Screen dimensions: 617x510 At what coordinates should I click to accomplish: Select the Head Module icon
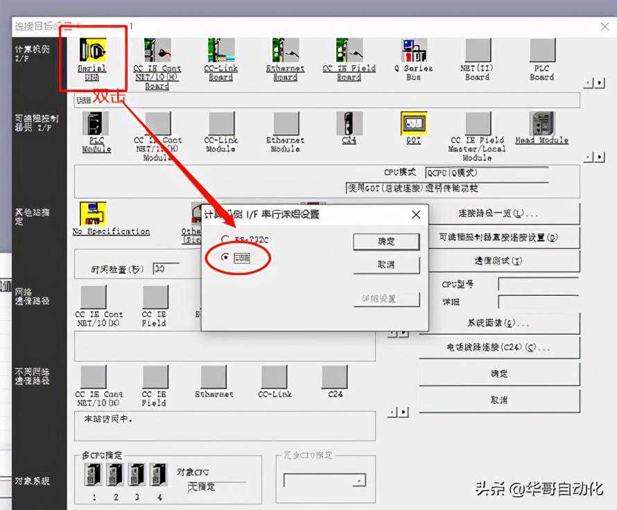coord(542,124)
